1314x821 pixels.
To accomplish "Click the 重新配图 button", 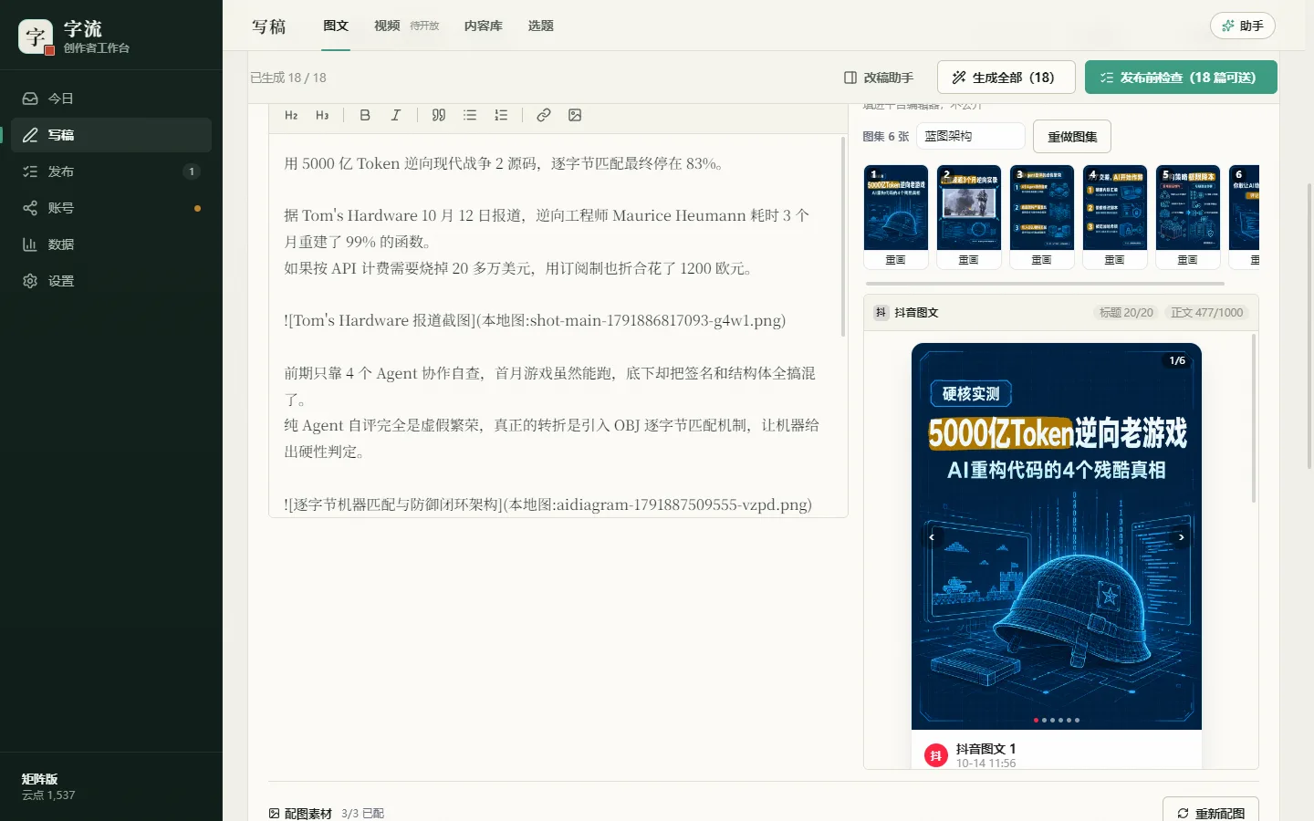I will 1211,813.
